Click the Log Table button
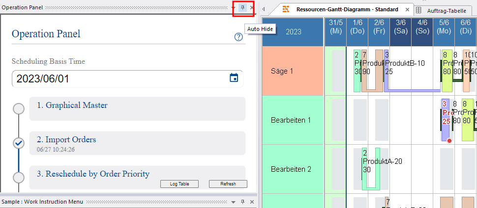 click(179, 184)
